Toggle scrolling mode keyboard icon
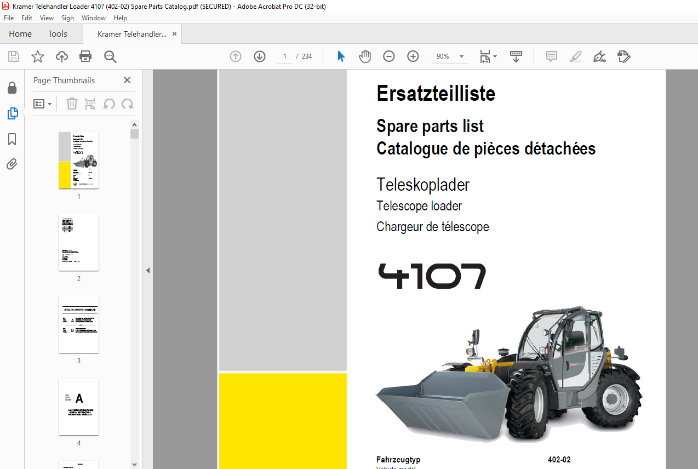This screenshot has width=698, height=469. click(516, 56)
